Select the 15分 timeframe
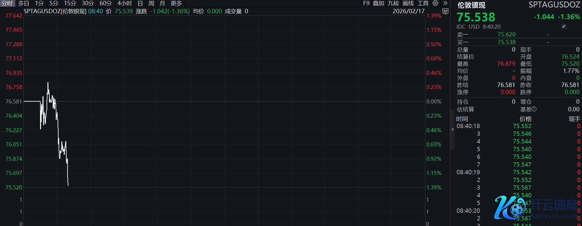The width and height of the screenshot is (582, 226). pyautogui.click(x=70, y=3)
